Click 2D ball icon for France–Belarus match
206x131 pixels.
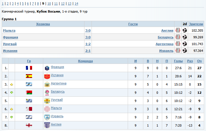(x=185, y=37)
